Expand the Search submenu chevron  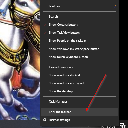point(115,17)
